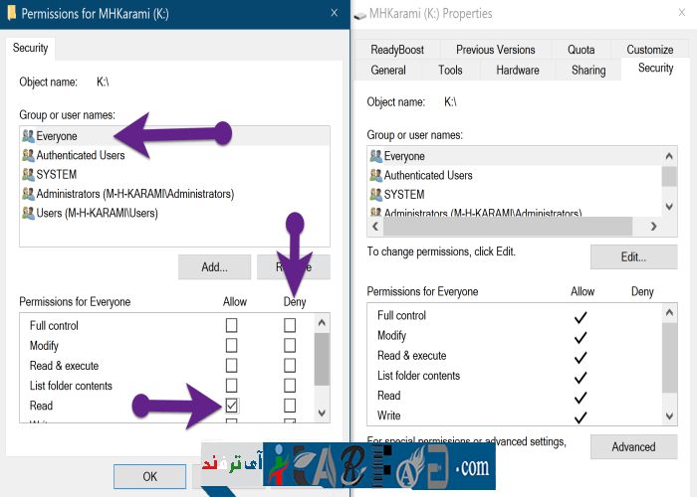Switch to the Sharing tab
The image size is (697, 497).
(x=587, y=70)
